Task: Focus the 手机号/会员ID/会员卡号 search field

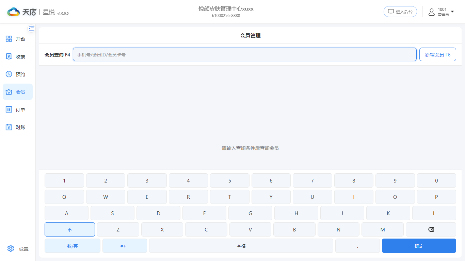Action: point(245,54)
